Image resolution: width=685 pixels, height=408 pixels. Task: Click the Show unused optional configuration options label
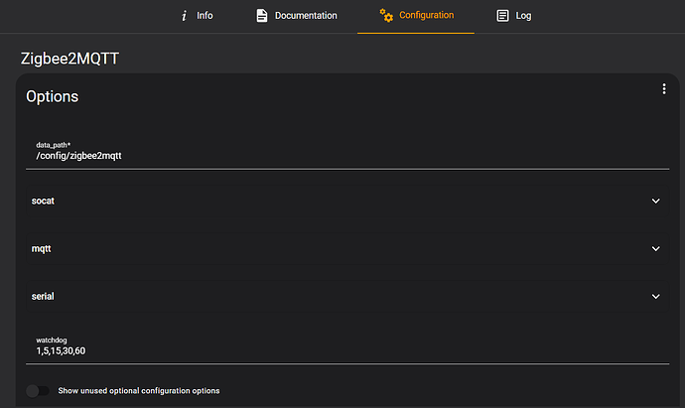pos(139,391)
